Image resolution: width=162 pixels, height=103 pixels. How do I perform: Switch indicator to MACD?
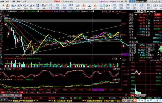point(16,92)
